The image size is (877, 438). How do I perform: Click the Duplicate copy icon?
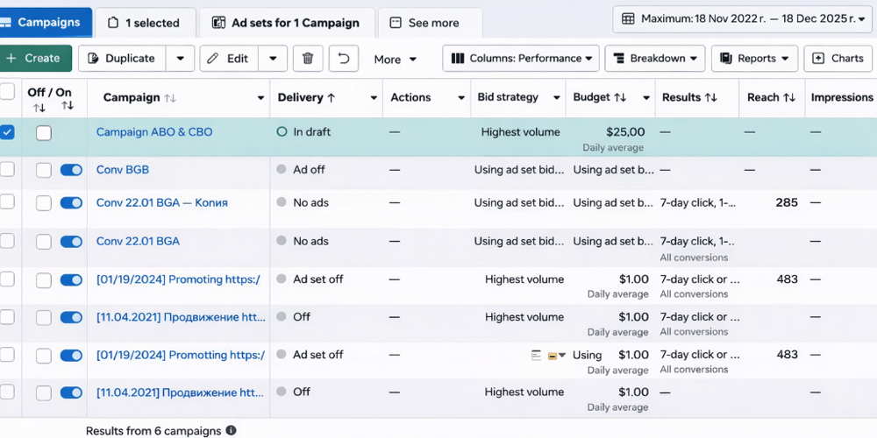click(x=94, y=58)
